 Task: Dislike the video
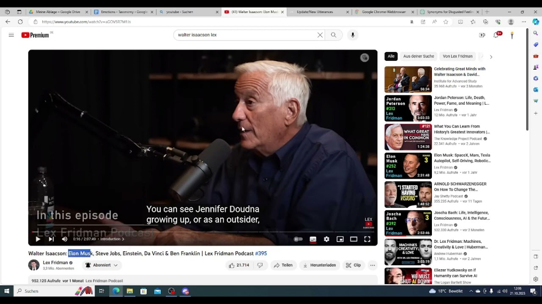pyautogui.click(x=260, y=265)
